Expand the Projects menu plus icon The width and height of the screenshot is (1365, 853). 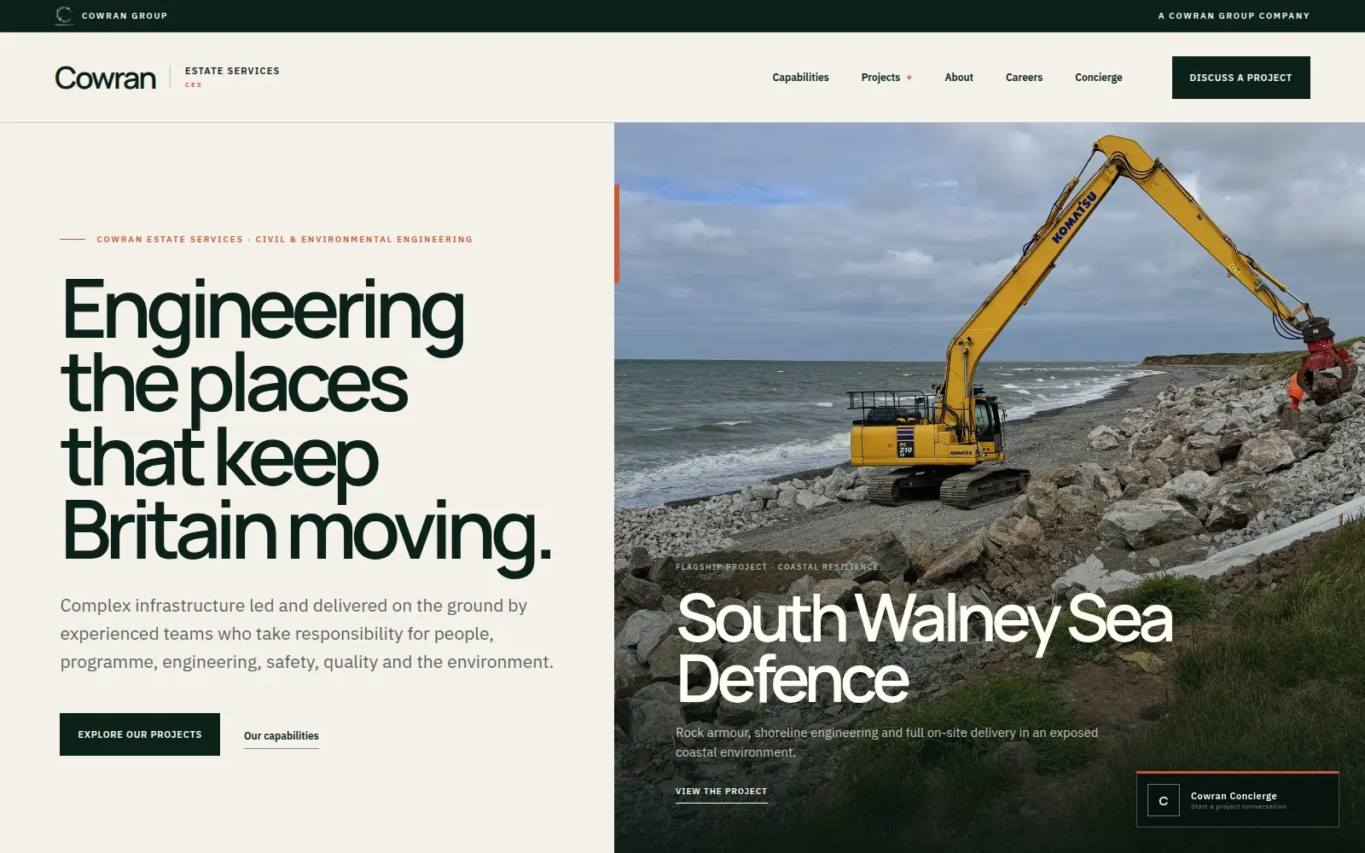point(909,78)
